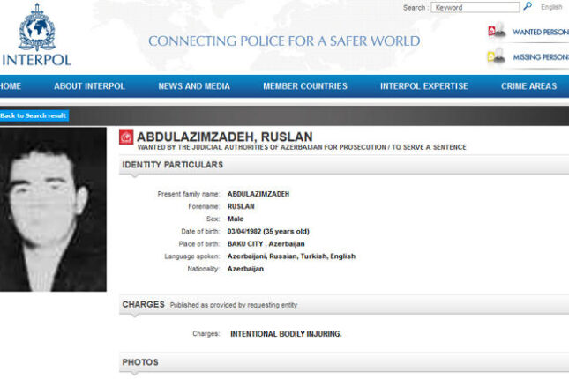Viewport: 569px width, 379px height.
Task: Click the family name value ABDULAZIMZADEH
Action: point(258,194)
